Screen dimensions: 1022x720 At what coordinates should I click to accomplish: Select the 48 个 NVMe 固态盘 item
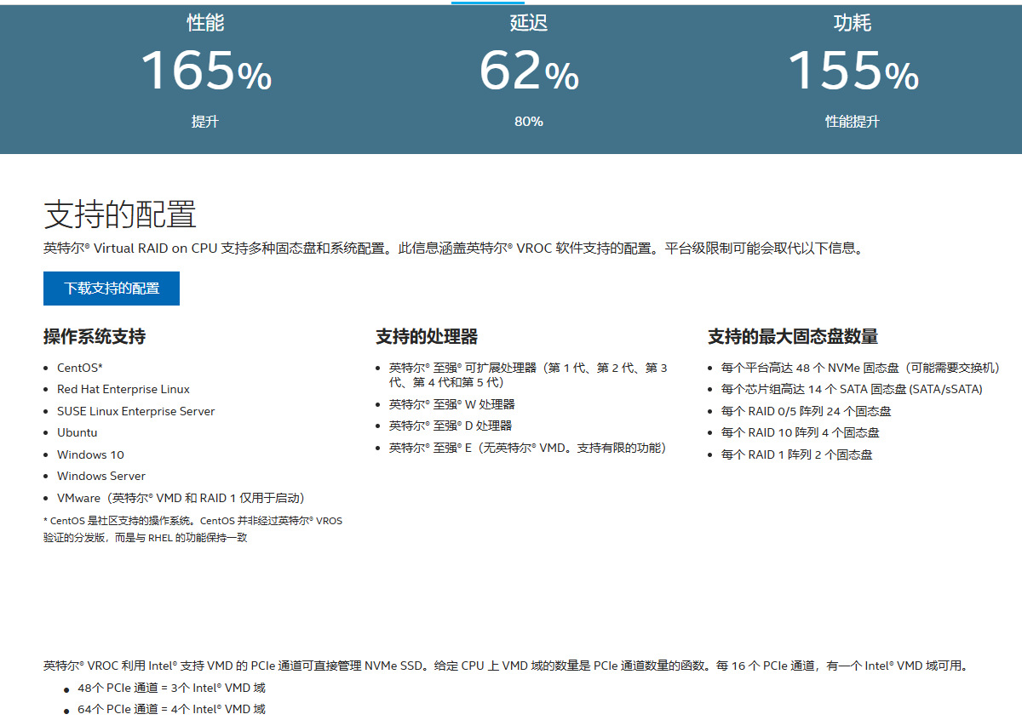860,368
